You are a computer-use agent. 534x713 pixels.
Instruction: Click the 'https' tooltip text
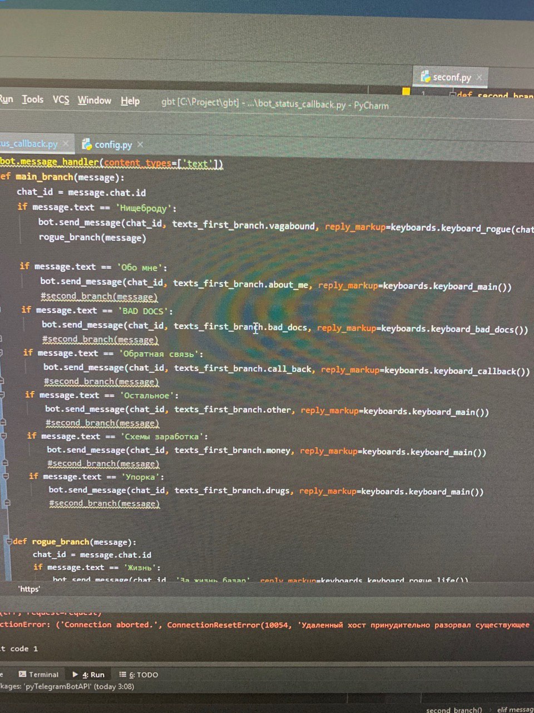tap(29, 589)
